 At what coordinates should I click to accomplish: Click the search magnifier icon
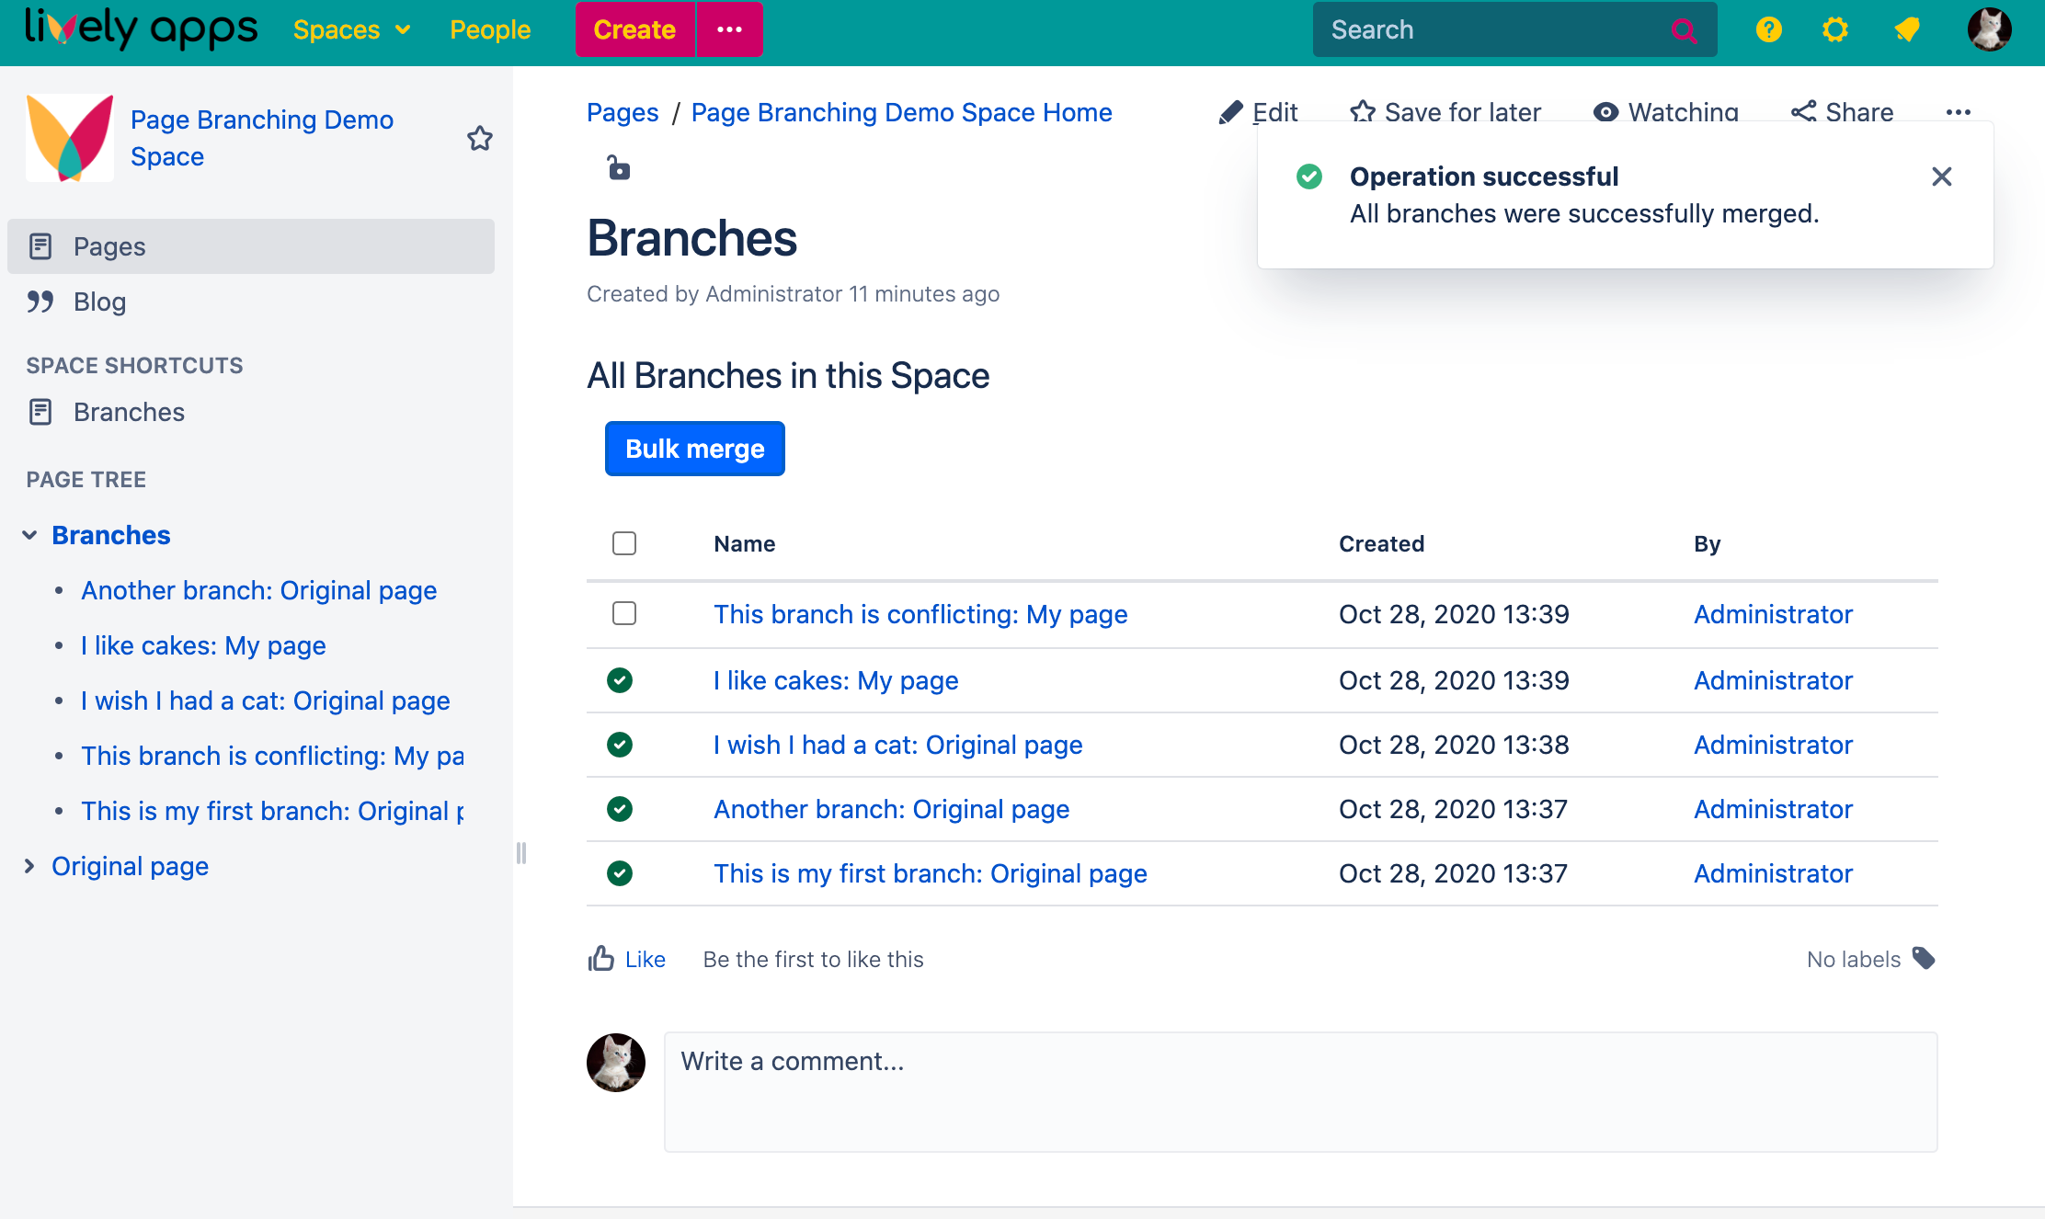1685,30
